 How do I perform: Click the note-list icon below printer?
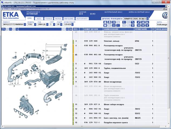click(x=105, y=26)
